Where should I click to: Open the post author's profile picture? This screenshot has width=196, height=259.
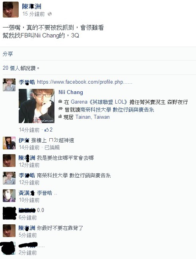pos(11,10)
